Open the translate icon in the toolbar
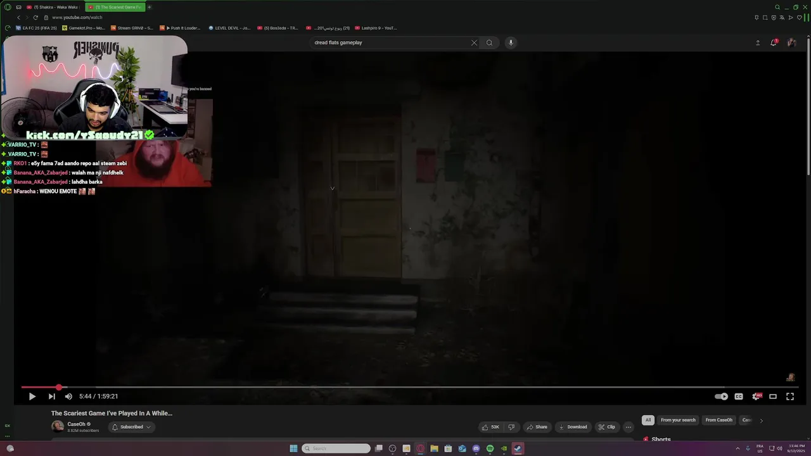811x456 pixels. pos(782,17)
